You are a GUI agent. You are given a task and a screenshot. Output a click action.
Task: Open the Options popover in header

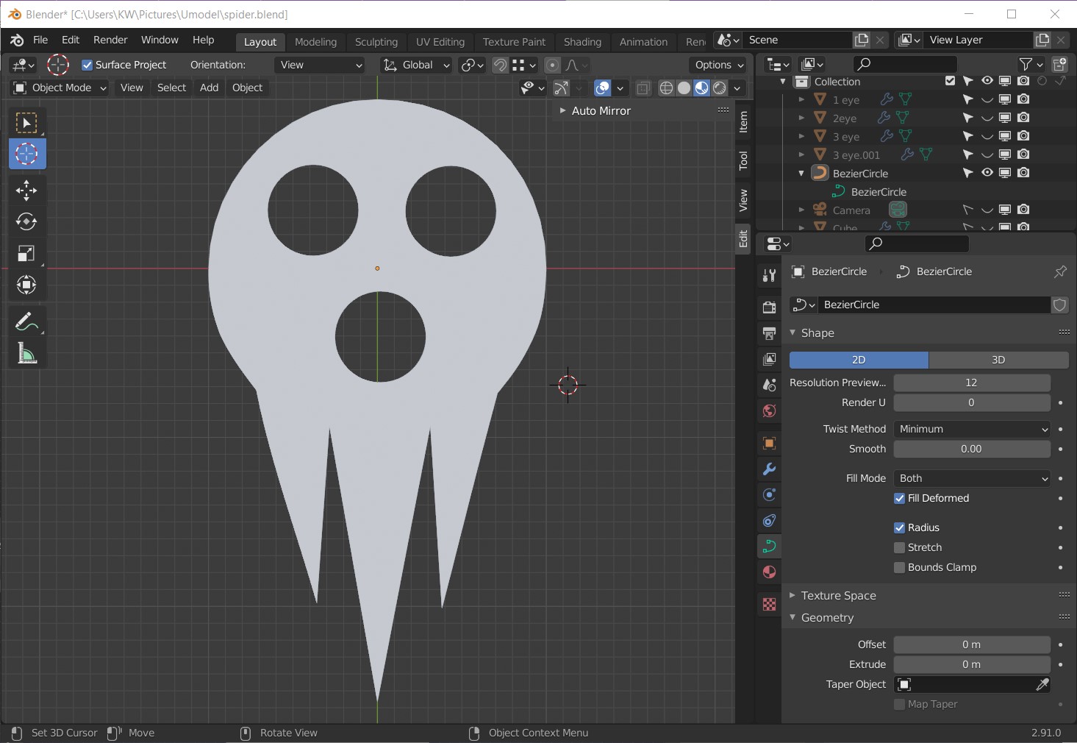click(x=719, y=65)
